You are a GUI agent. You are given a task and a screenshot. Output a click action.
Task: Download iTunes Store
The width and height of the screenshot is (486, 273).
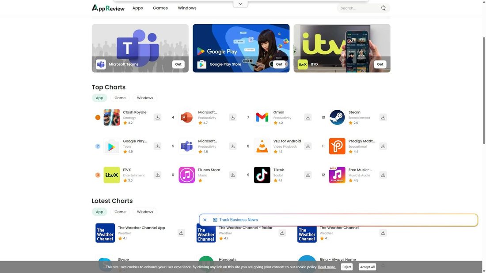[232, 175]
